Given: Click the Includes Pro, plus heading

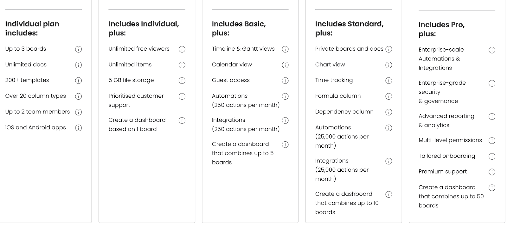Looking at the screenshot, I should click(x=441, y=29).
